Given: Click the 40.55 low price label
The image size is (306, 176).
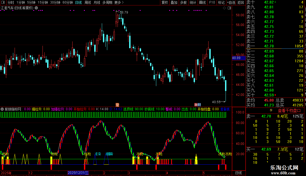Looking at the screenshot, I should [x=216, y=102].
